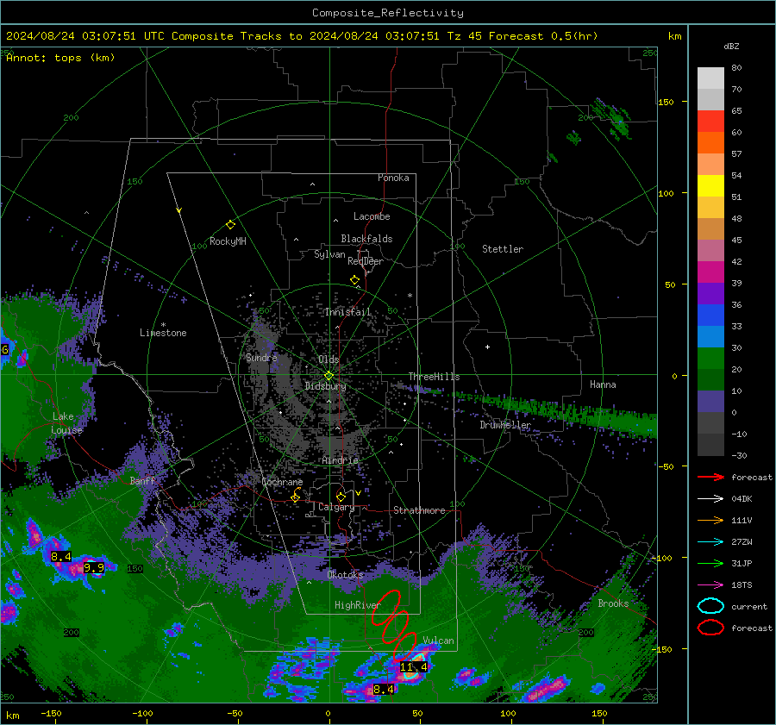Click the magenta 18TS arrow legend icon

pyautogui.click(x=710, y=585)
